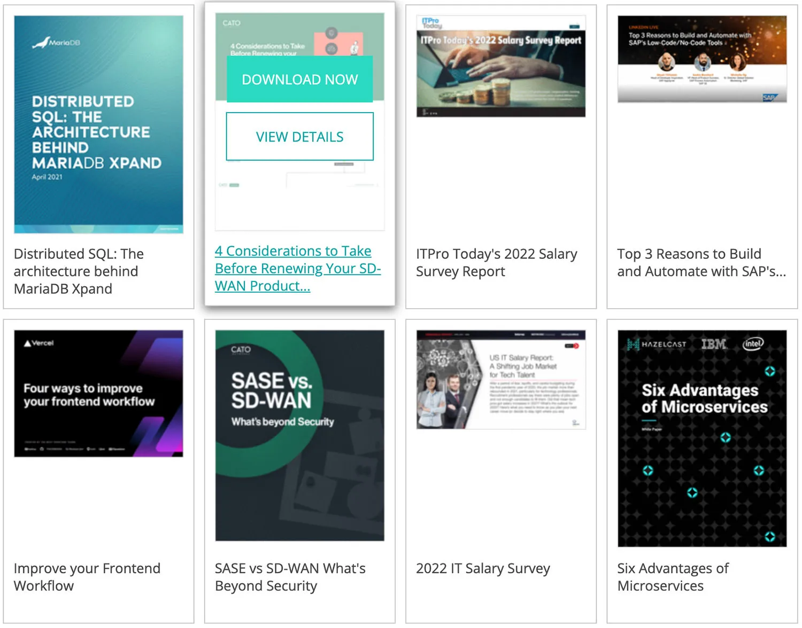Click the 2022 IT Salary Survey title
802x628 pixels.
tap(483, 569)
